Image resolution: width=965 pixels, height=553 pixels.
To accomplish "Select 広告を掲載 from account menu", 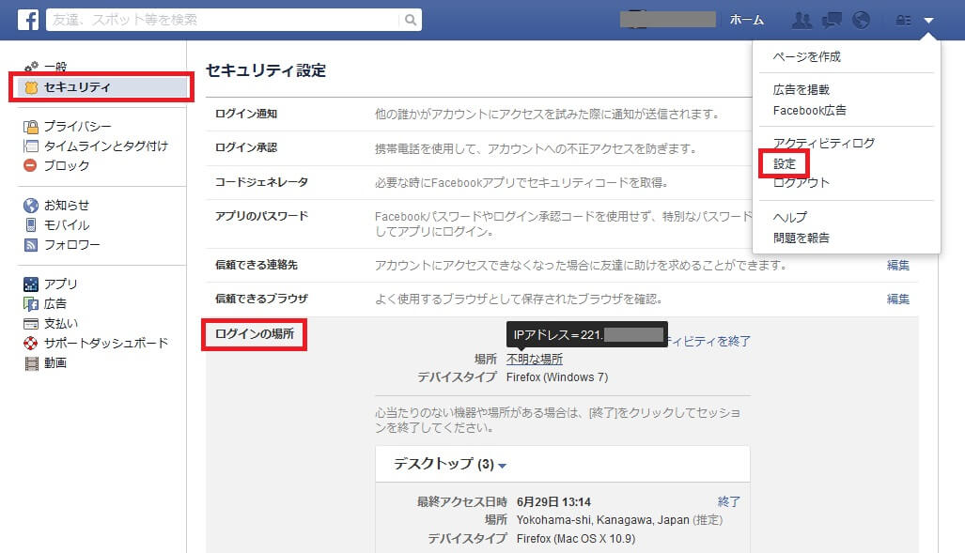I will pos(802,90).
